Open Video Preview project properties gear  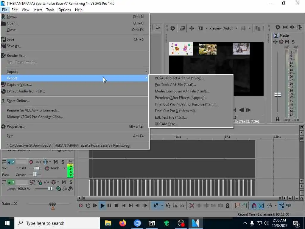coord(173,28)
